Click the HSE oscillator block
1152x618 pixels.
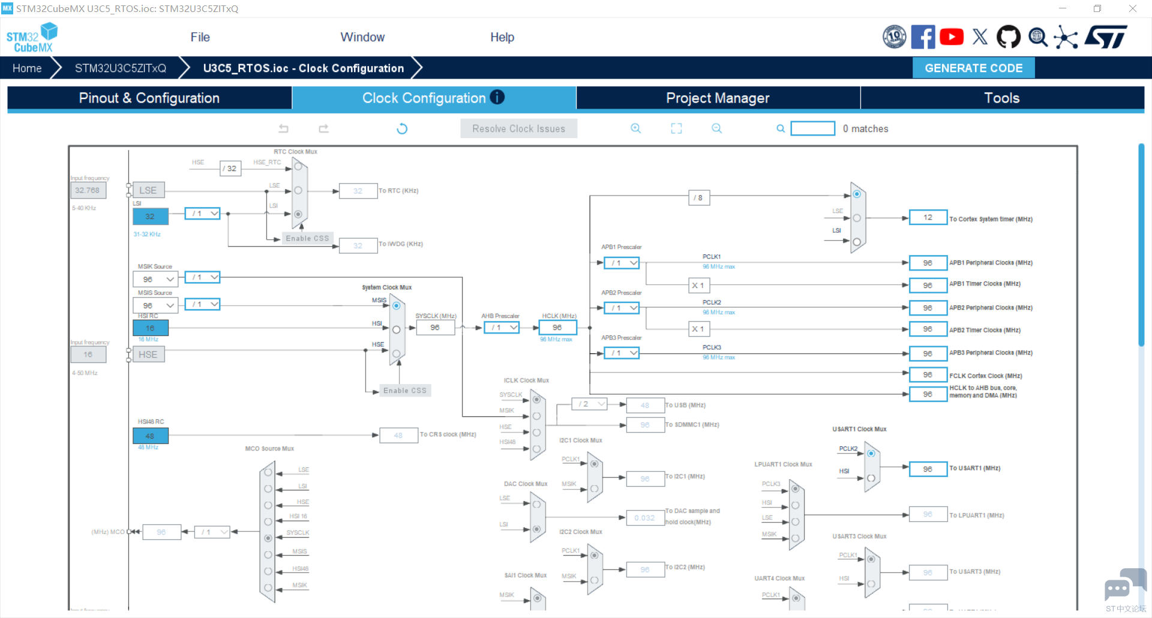click(x=148, y=355)
